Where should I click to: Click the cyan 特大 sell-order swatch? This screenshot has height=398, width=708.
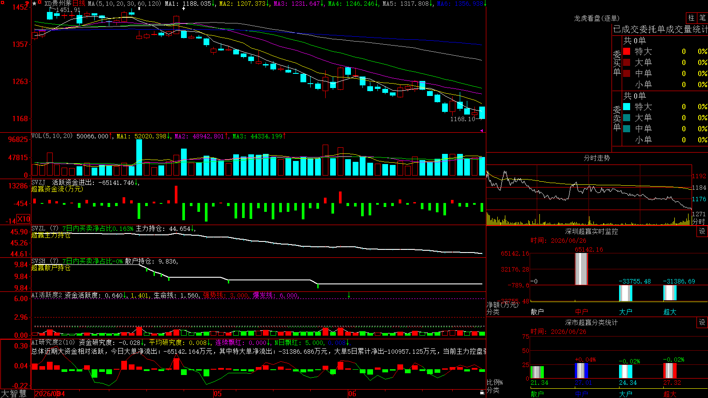coord(627,107)
